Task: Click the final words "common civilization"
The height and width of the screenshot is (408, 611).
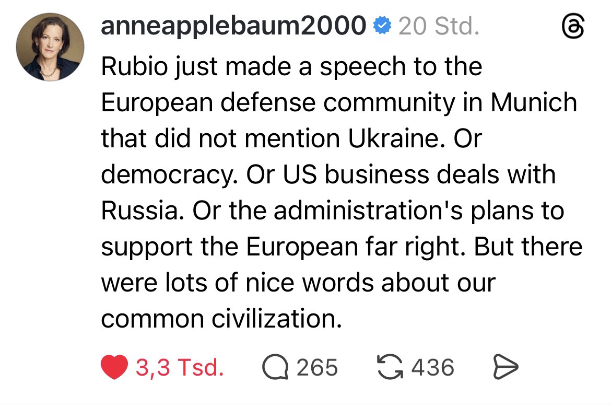Action: click(x=221, y=319)
